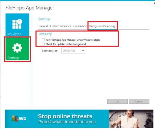Enable Run FileHippo App Manager when Windows starts

(43, 40)
